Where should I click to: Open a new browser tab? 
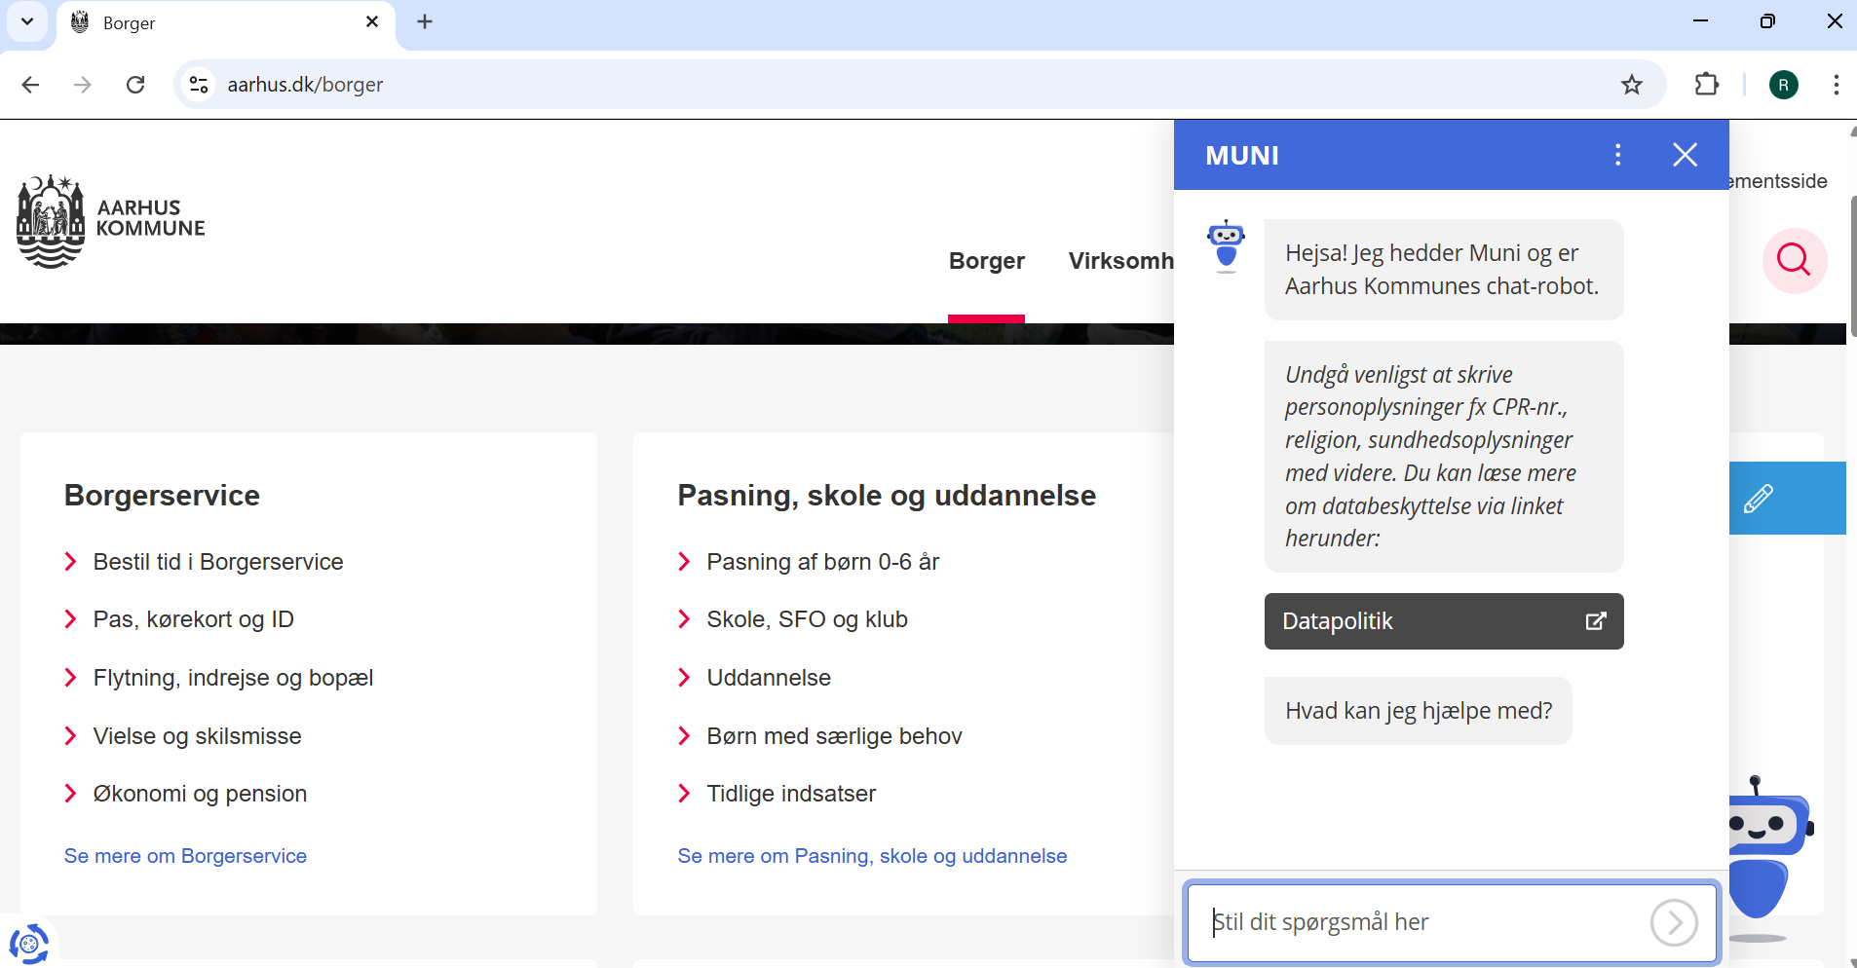pos(425,21)
